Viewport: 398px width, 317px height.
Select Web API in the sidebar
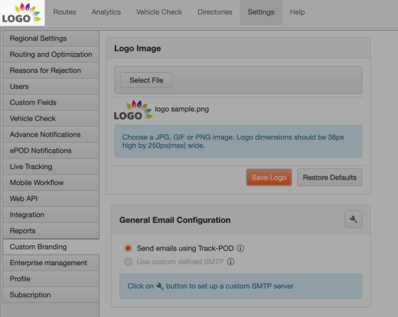pyautogui.click(x=51, y=199)
